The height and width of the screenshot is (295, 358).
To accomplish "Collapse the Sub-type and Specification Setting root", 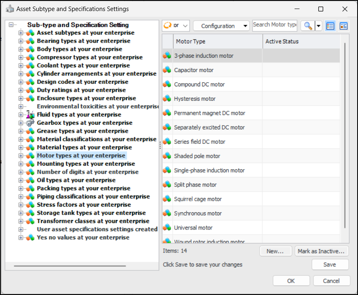I will coord(11,25).
